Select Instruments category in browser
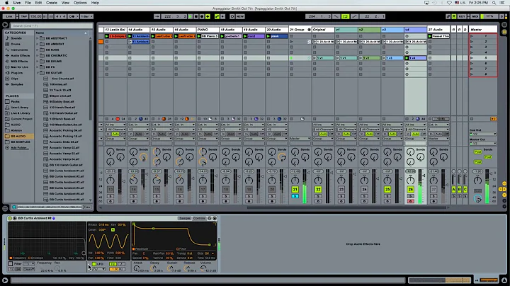 [19, 50]
